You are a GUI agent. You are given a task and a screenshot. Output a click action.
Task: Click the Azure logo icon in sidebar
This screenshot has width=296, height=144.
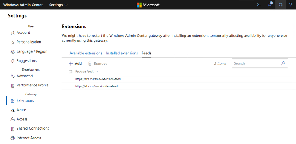click(x=13, y=110)
